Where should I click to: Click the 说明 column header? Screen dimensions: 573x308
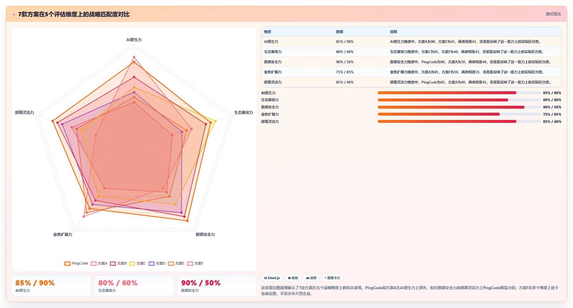click(393, 32)
